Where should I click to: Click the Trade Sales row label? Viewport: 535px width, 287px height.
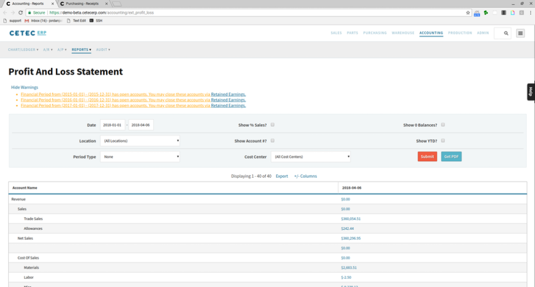(33, 219)
